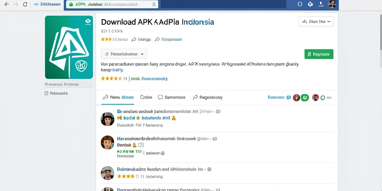
Task: Click the green padlock in the address bar
Action: click(x=71, y=4)
